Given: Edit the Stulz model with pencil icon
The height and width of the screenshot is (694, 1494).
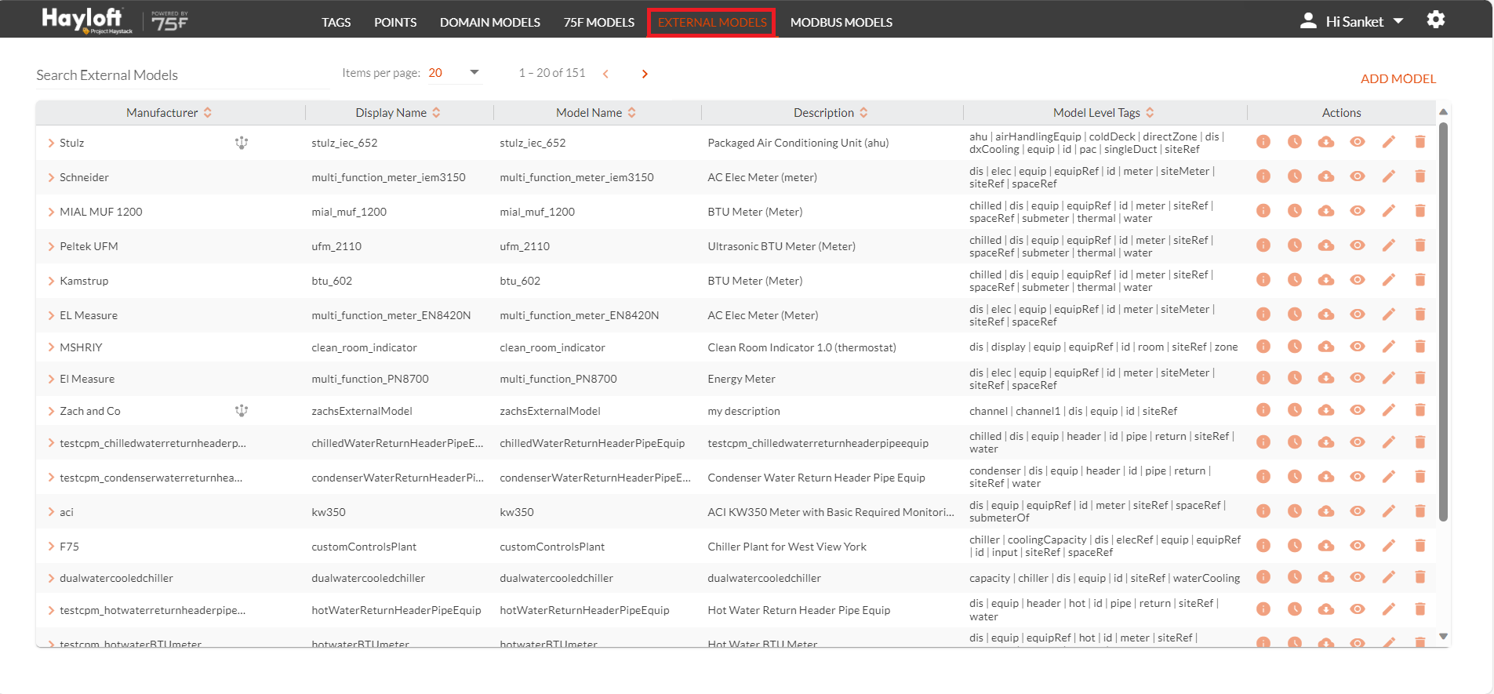Looking at the screenshot, I should (x=1388, y=142).
